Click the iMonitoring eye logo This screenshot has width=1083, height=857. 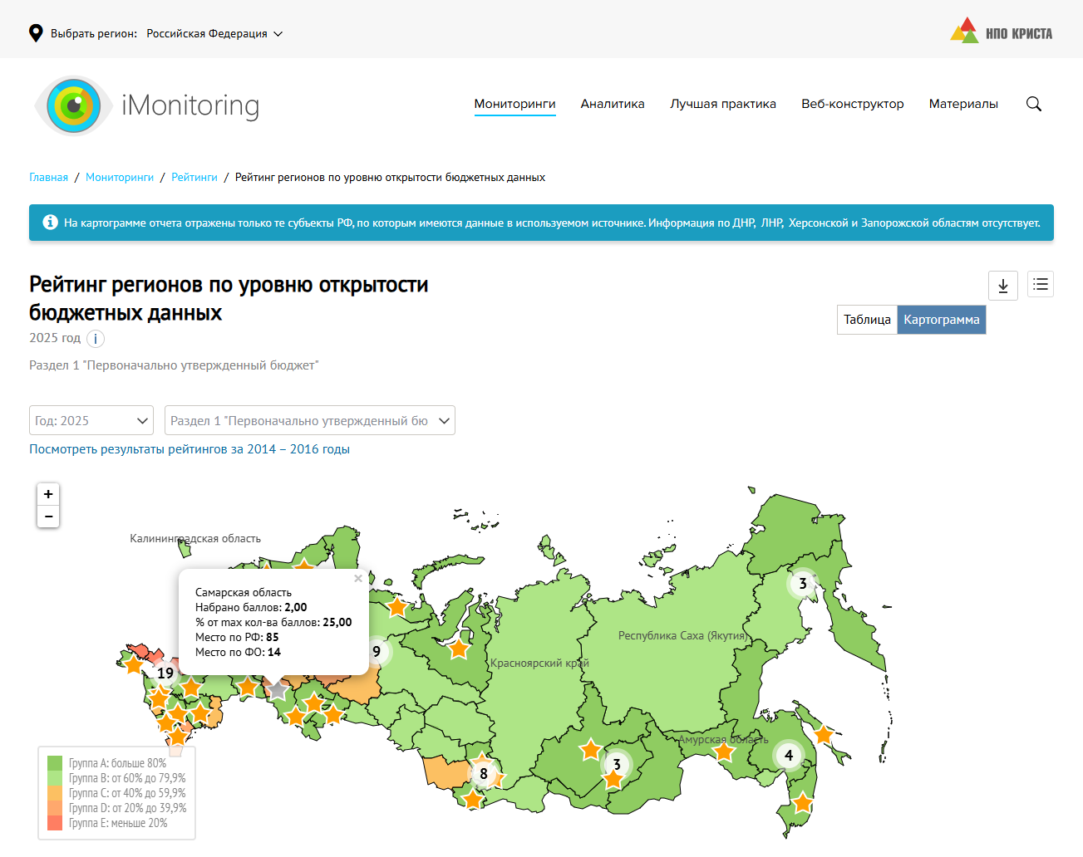(x=74, y=105)
